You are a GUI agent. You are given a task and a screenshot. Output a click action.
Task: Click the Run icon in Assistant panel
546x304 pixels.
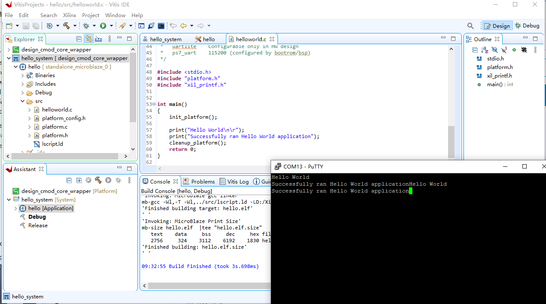coord(108,181)
